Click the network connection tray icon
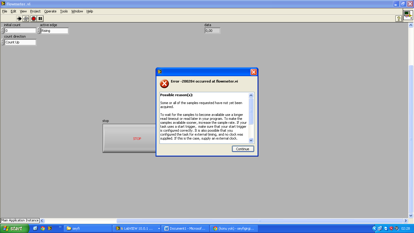 (380, 228)
